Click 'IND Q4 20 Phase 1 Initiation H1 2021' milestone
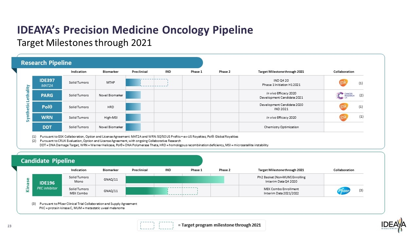The image size is (419, 236). 281,83
